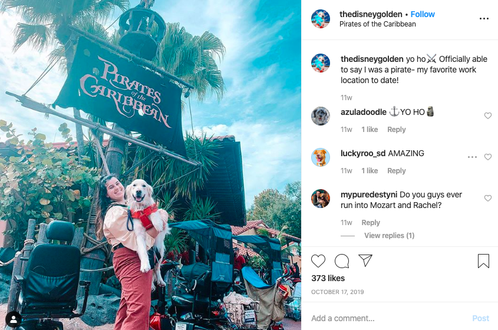498x330 pixels.
Task: Open azuladoodle's profile avatar
Action: (321, 116)
